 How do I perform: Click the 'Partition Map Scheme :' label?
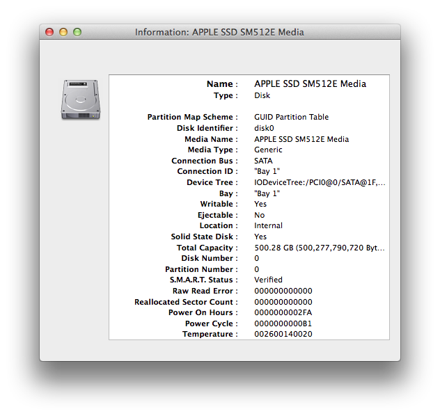pos(192,117)
